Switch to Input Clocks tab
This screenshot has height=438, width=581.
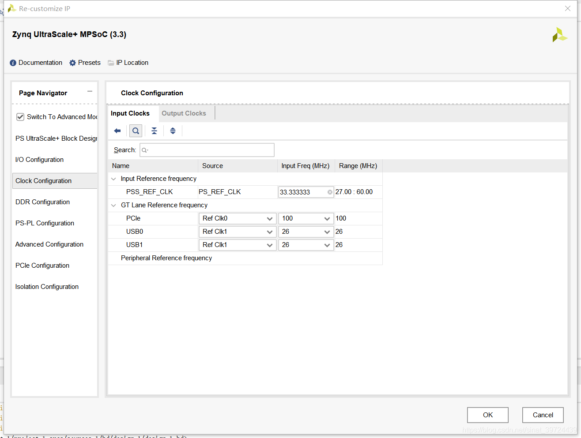(x=130, y=113)
